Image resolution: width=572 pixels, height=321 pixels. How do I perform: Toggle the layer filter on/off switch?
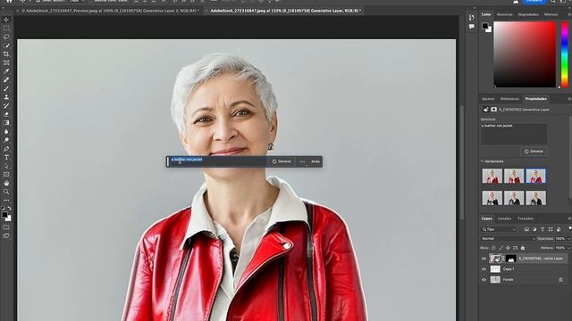coord(570,228)
